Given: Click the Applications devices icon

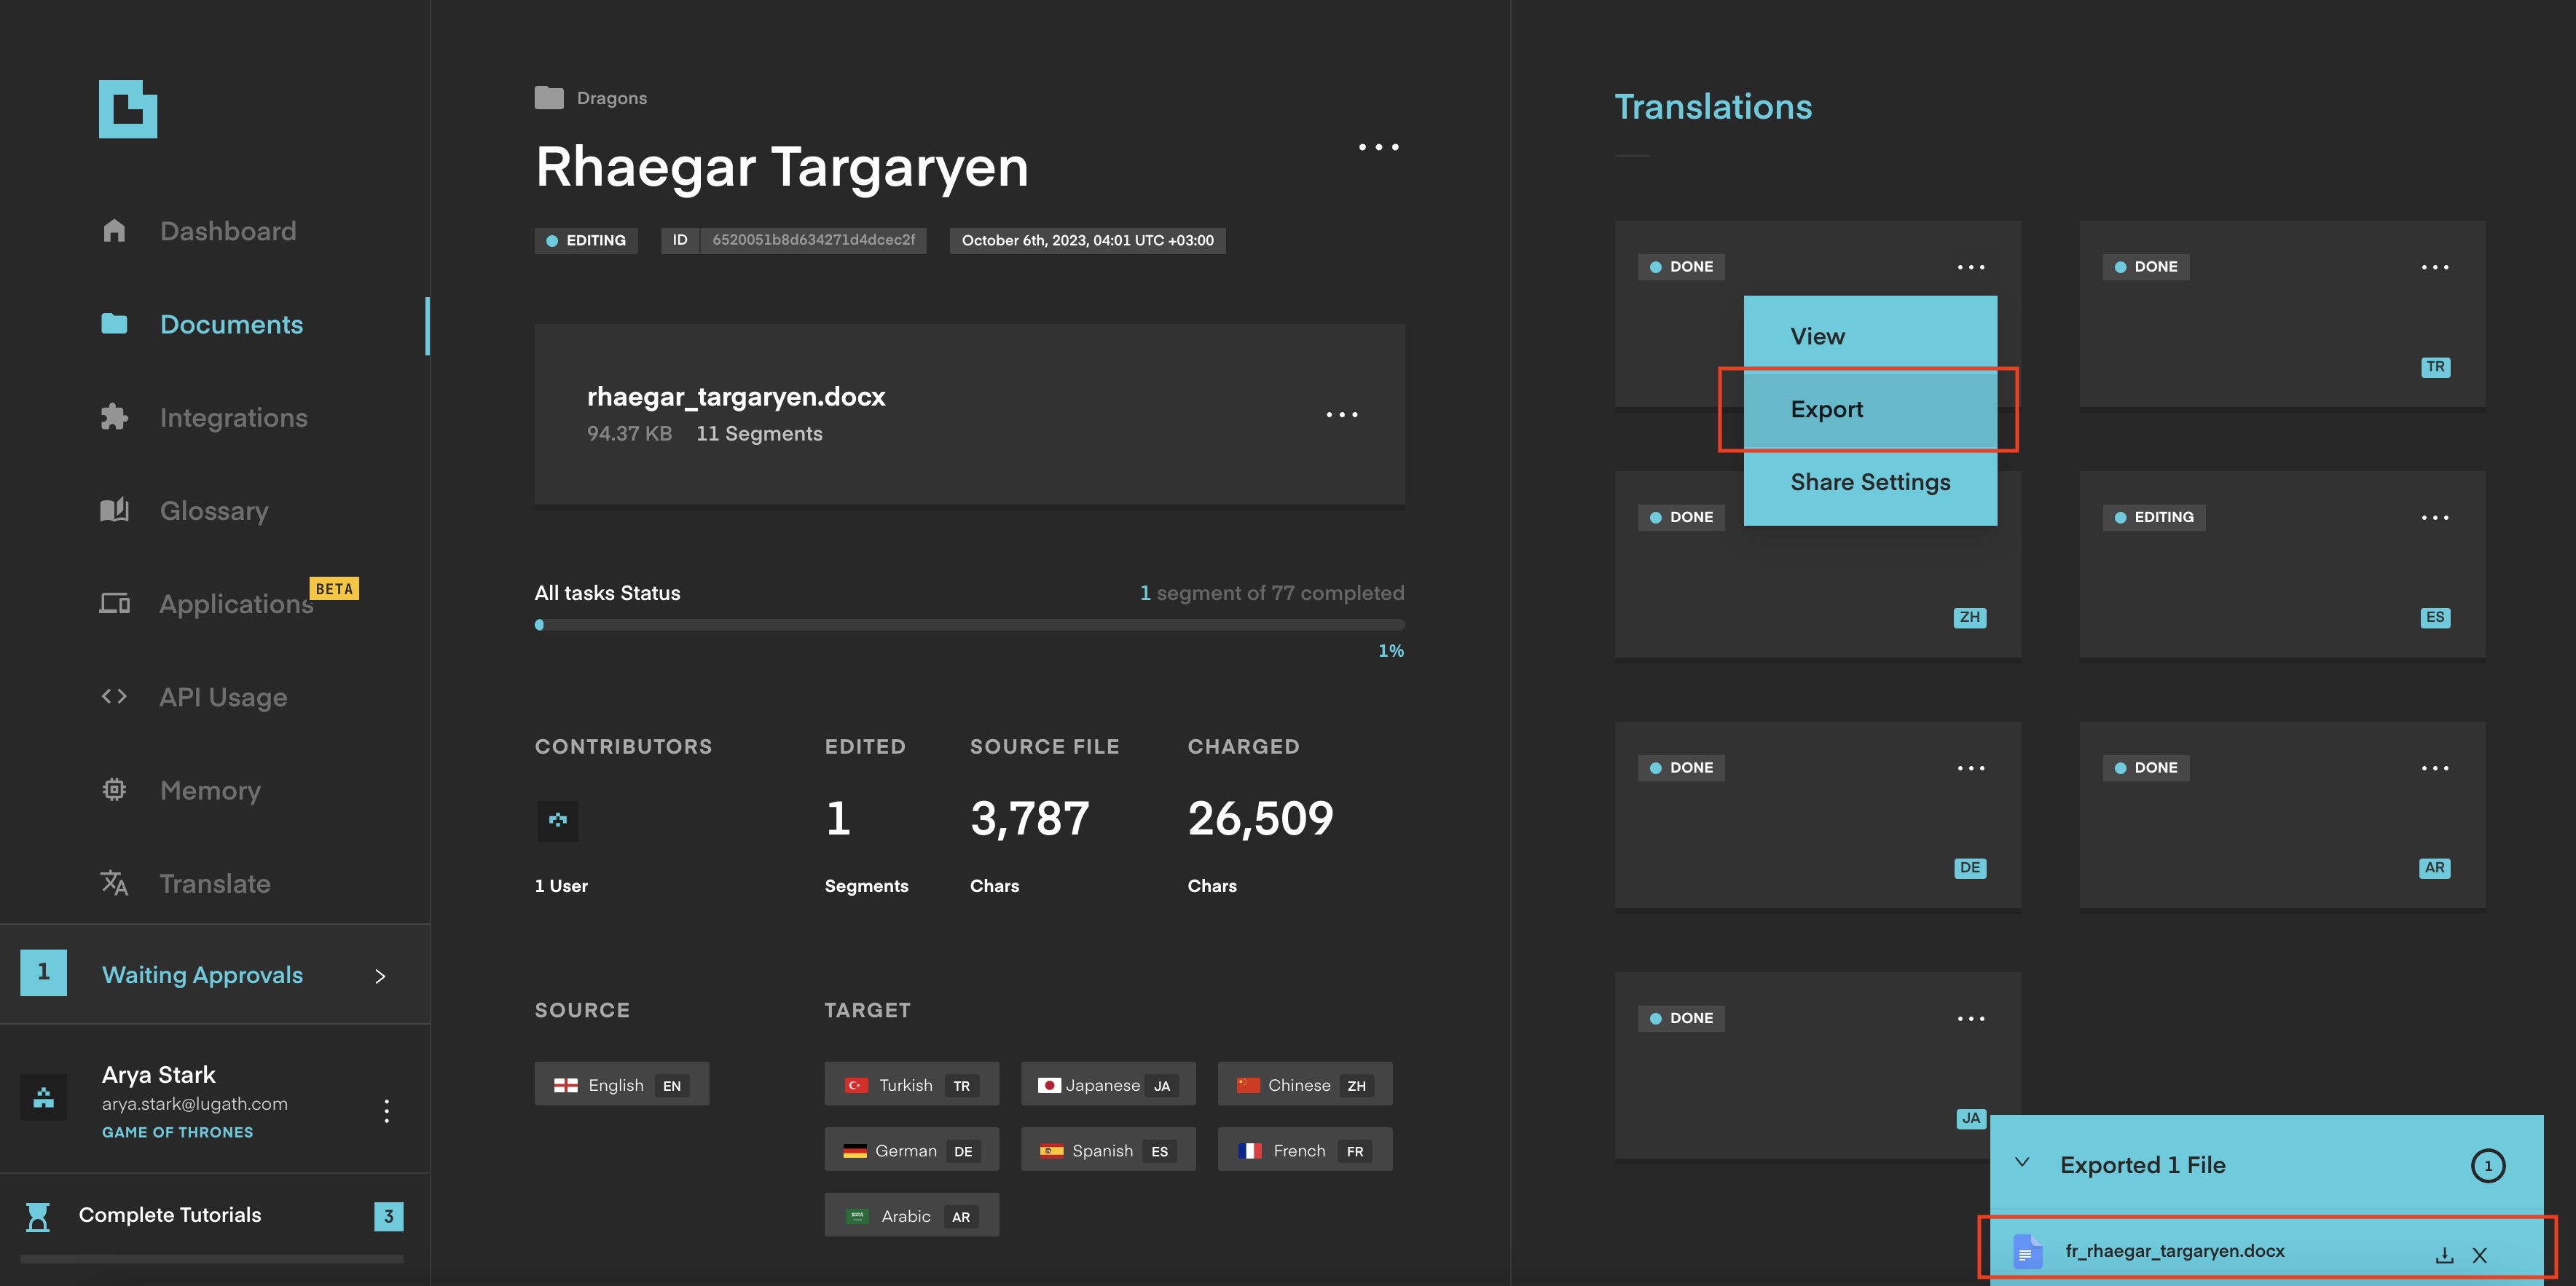Looking at the screenshot, I should [x=114, y=604].
